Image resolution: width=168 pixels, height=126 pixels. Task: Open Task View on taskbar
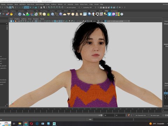tap(14, 124)
